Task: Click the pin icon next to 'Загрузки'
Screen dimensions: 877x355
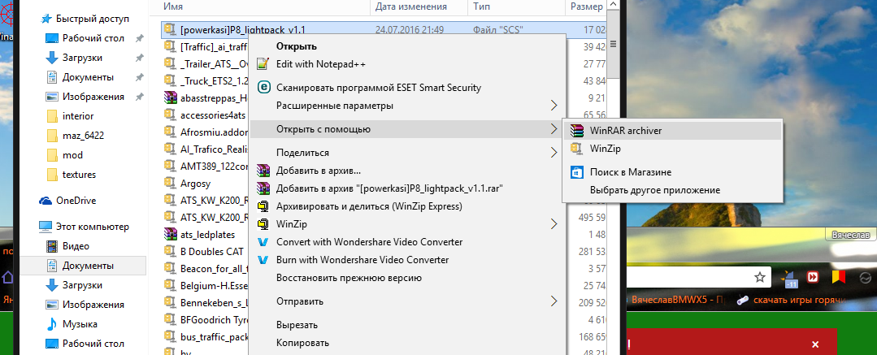Action: [x=139, y=58]
